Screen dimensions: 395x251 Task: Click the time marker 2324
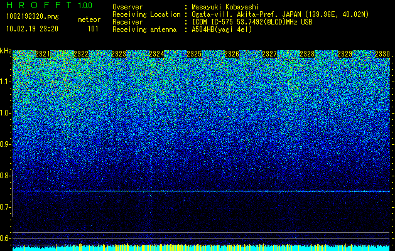pyautogui.click(x=156, y=54)
